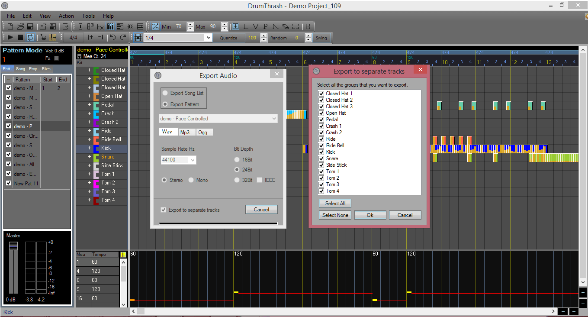588x317 pixels.
Task: Uncheck Ride Bell in export list
Action: tap(321, 146)
